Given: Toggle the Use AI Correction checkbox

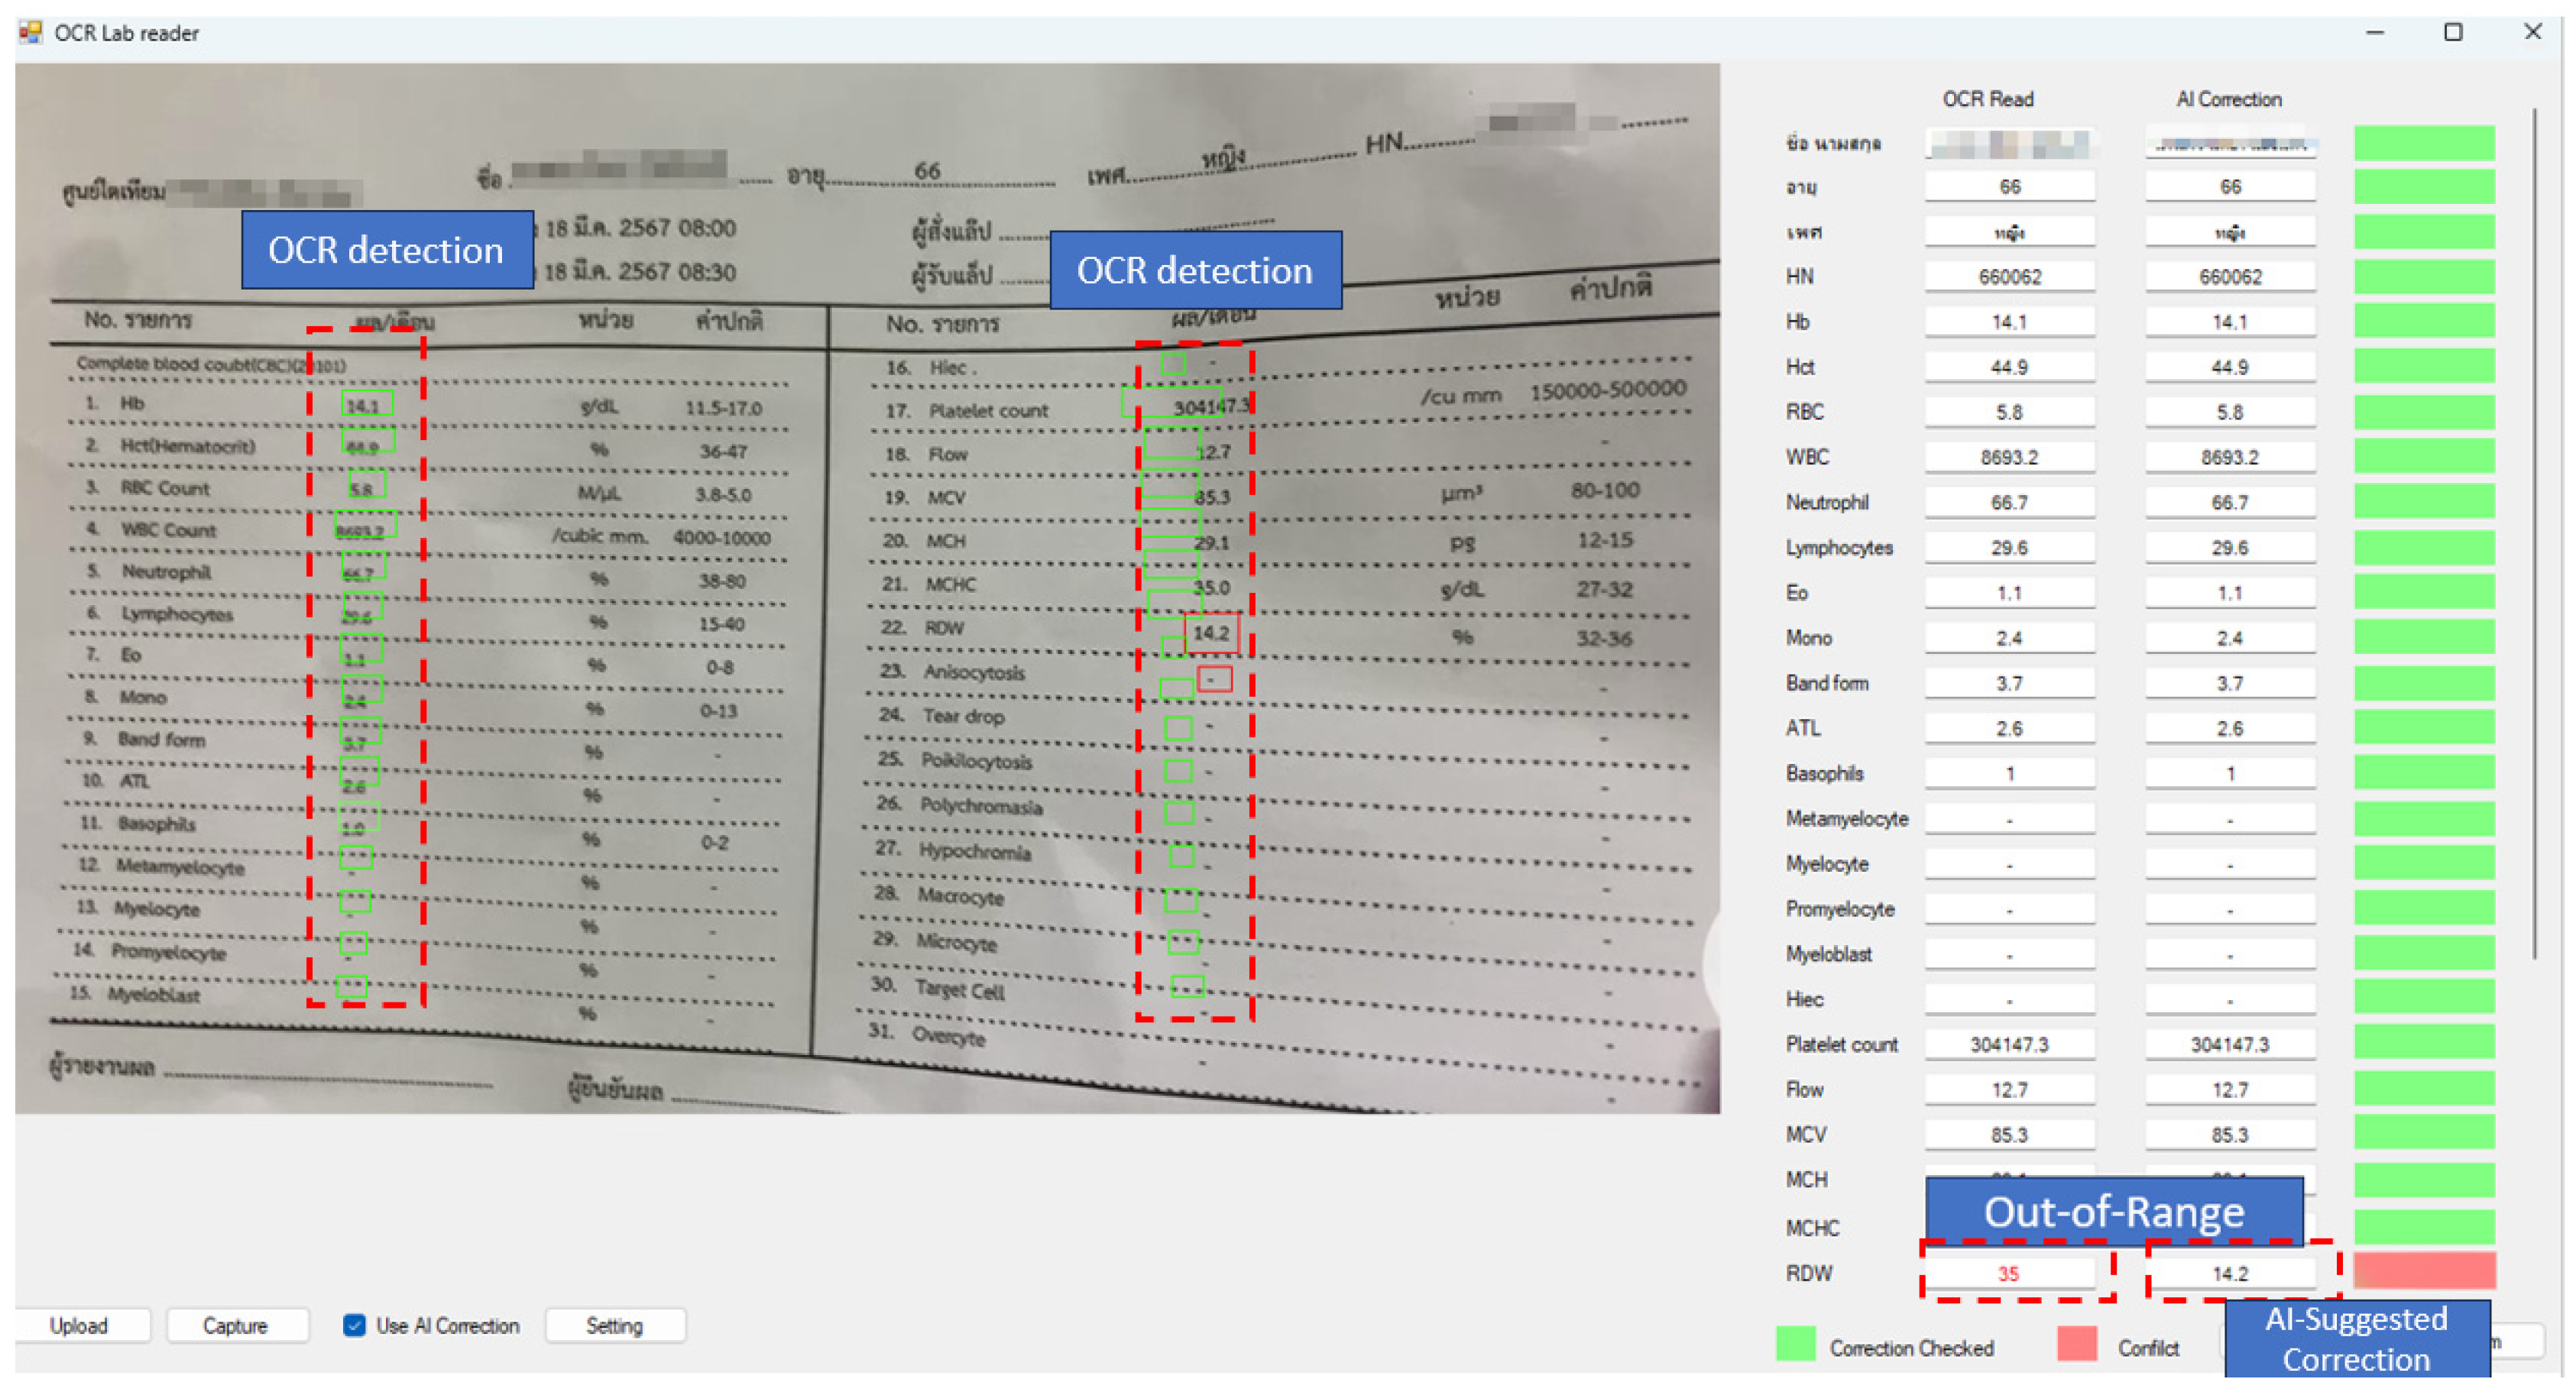Looking at the screenshot, I should point(354,1325).
